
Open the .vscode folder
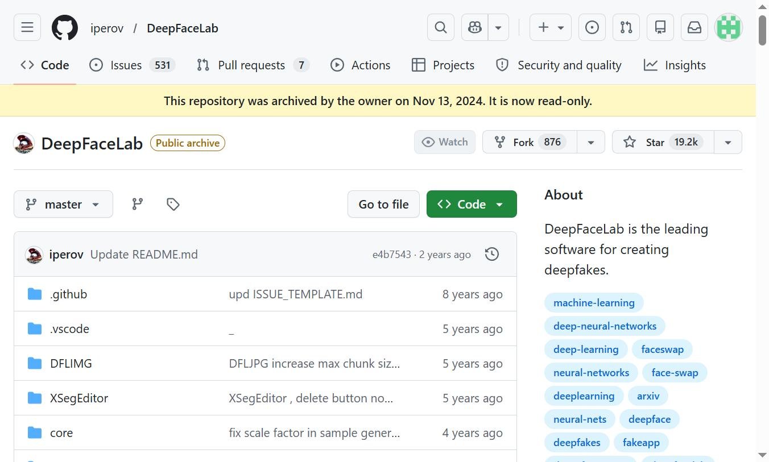click(70, 329)
